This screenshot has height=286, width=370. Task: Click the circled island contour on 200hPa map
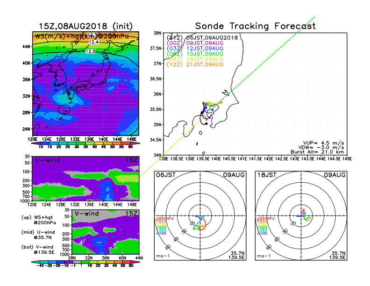pos(64,110)
